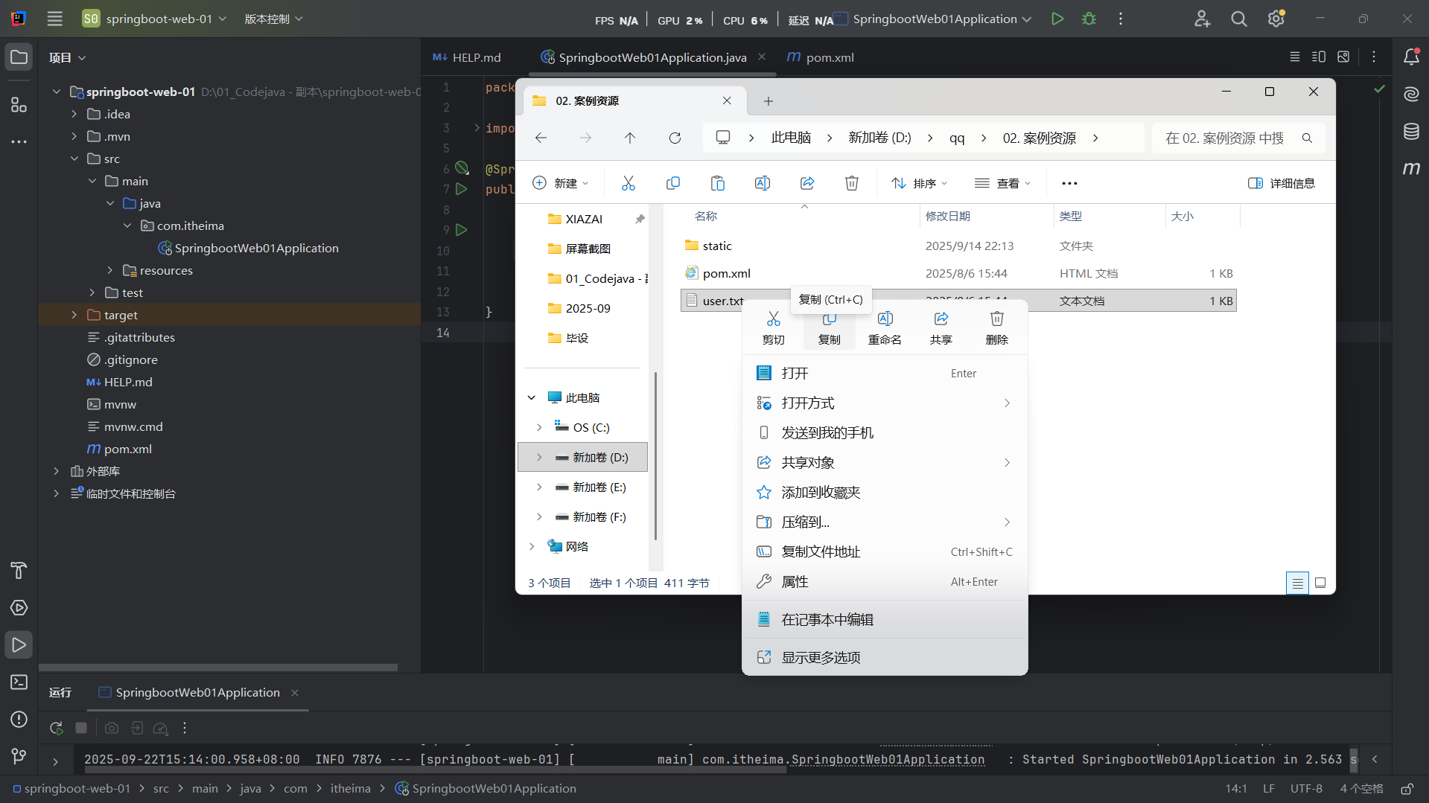The height and width of the screenshot is (803, 1429).
Task: Open the Maven tool window icon
Action: click(x=1411, y=168)
